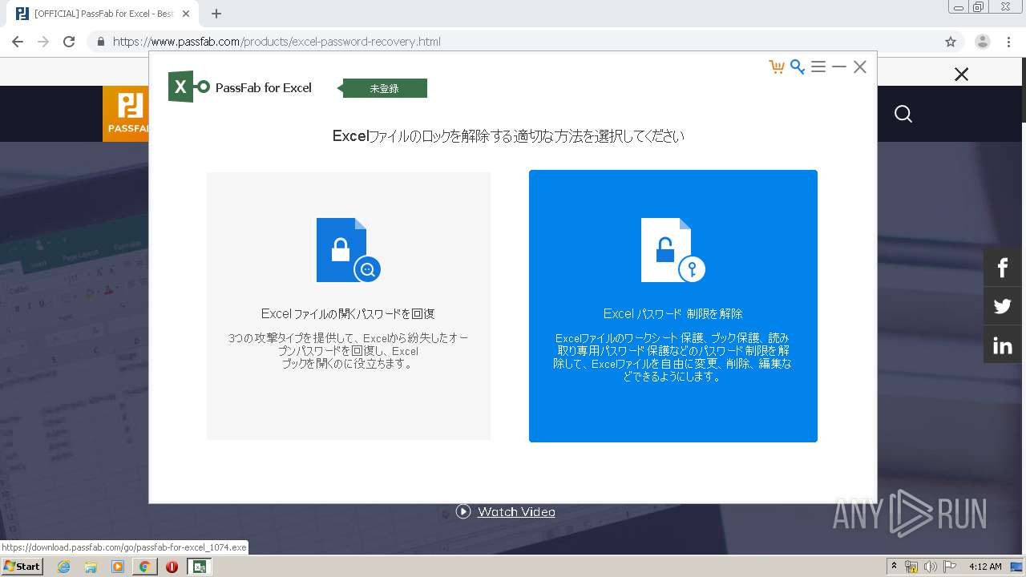The image size is (1026, 577).
Task: Go back in Chrome
Action: pyautogui.click(x=18, y=42)
